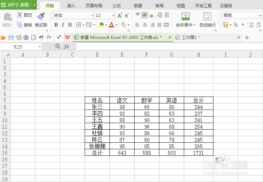Viewport: 263px width, 182px height.
Task: Click the Print icon
Action: coord(26,38)
